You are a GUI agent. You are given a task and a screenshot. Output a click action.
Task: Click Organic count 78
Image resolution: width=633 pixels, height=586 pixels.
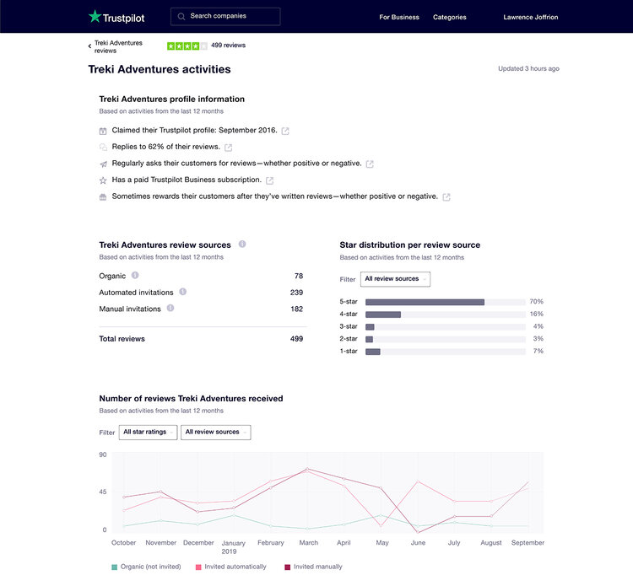click(299, 276)
